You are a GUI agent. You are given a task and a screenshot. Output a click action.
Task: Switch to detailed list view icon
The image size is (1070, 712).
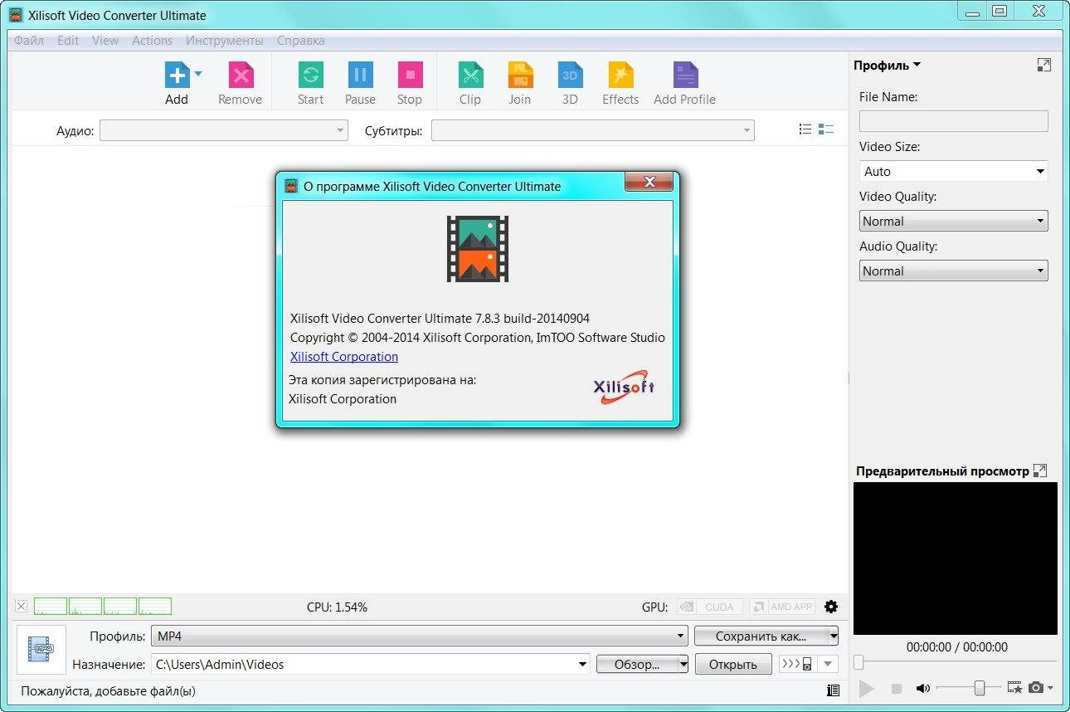[825, 129]
